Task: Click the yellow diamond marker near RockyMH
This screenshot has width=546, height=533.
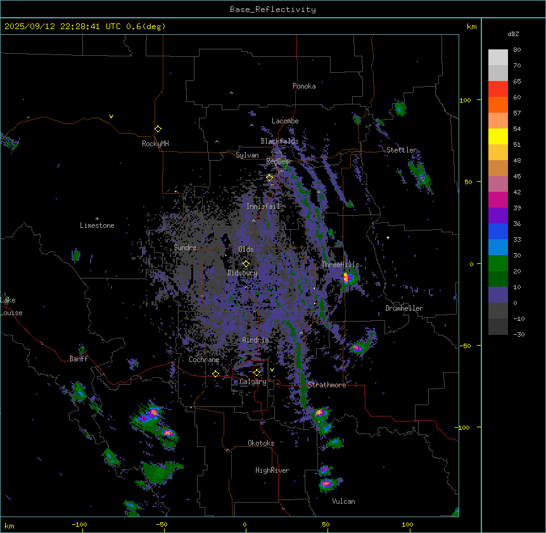Action: [158, 129]
